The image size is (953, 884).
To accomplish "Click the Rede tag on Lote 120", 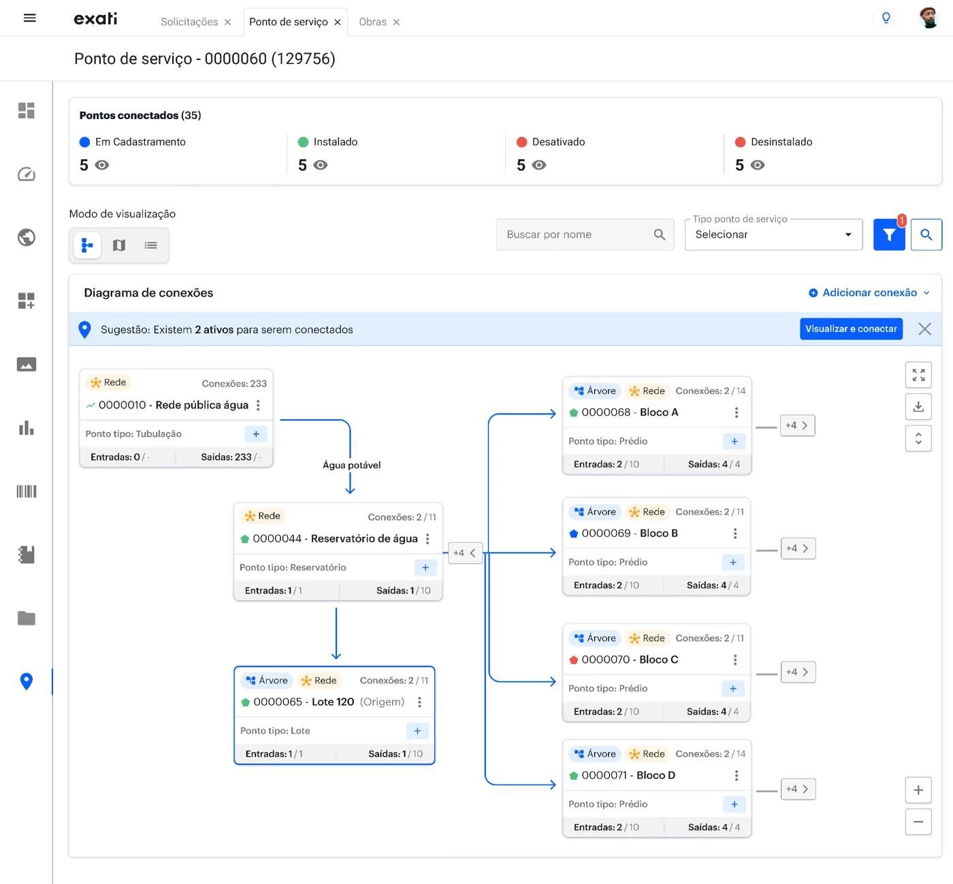I will point(319,681).
